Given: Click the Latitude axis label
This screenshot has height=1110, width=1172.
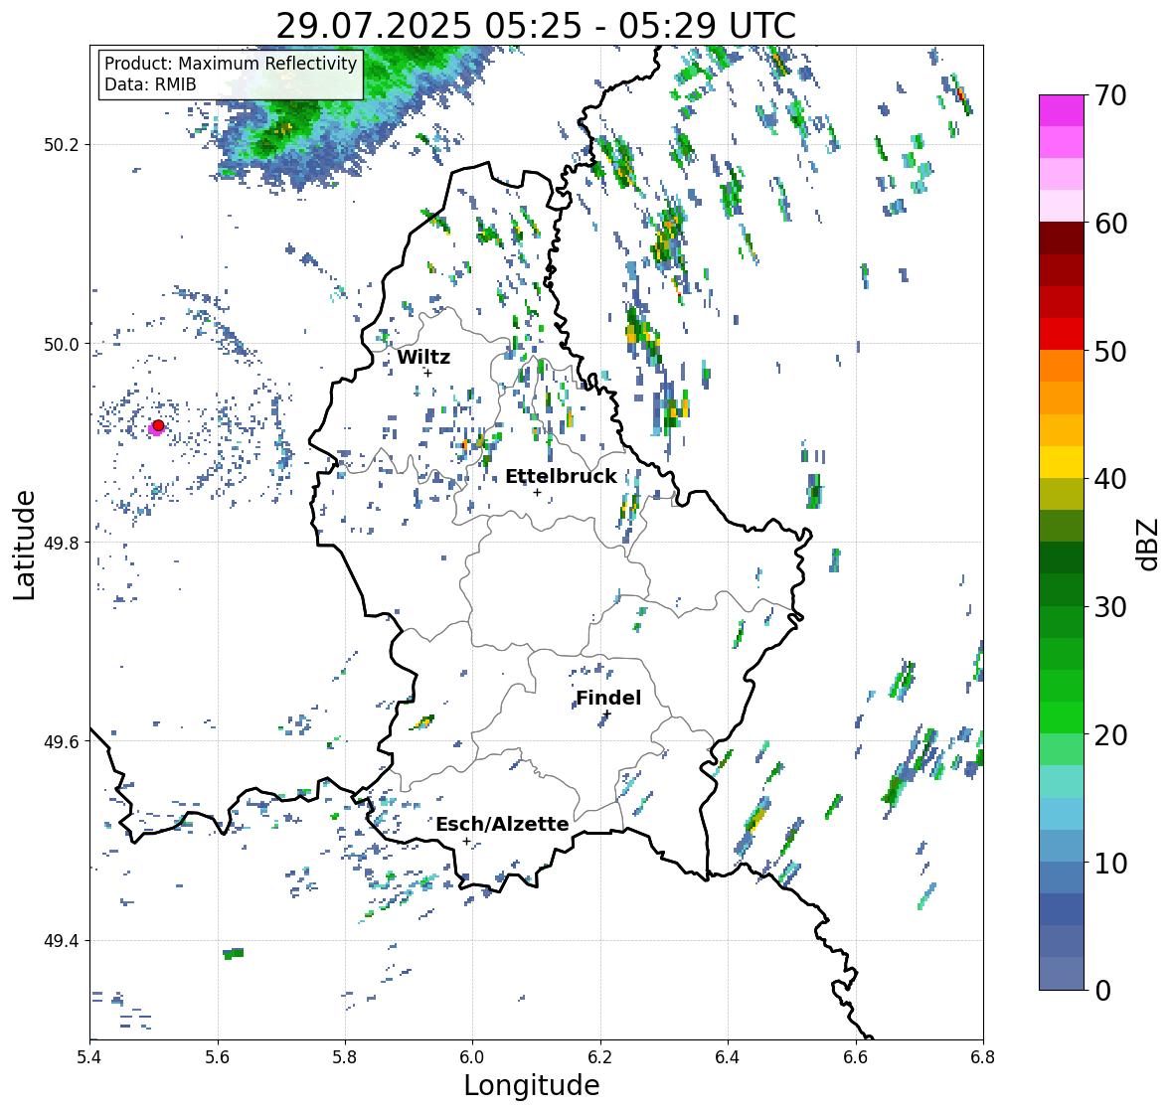Looking at the screenshot, I should coord(25,545).
